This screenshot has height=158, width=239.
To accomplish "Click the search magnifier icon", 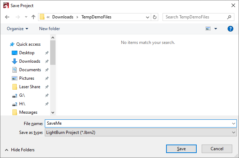I will (229, 17).
